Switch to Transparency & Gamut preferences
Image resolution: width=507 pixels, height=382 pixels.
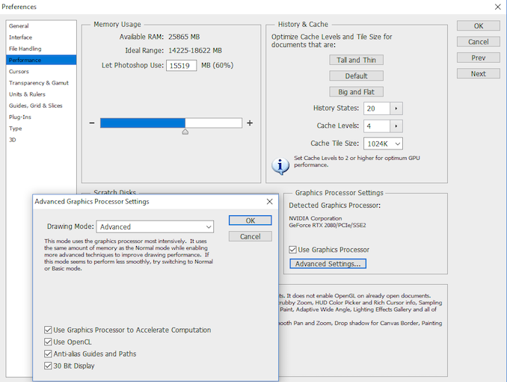[40, 83]
